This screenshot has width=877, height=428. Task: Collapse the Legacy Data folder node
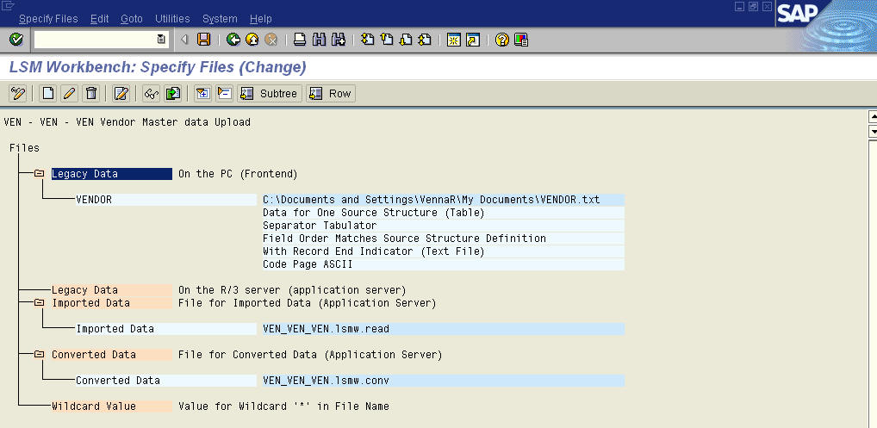(x=39, y=174)
